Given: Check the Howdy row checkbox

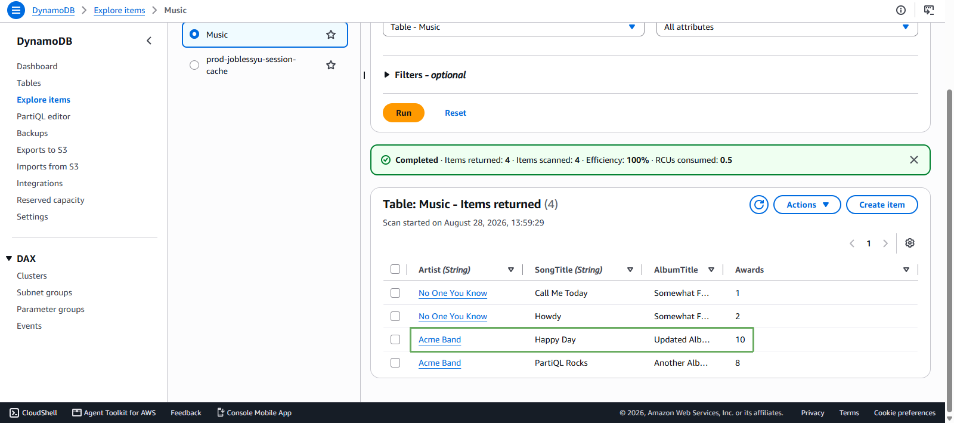Looking at the screenshot, I should coord(395,316).
